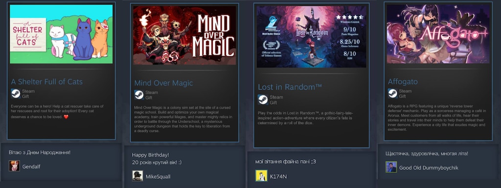This screenshot has width=501, height=188.
Task: Open the Lost in Random™ title link
Action: (x=290, y=87)
